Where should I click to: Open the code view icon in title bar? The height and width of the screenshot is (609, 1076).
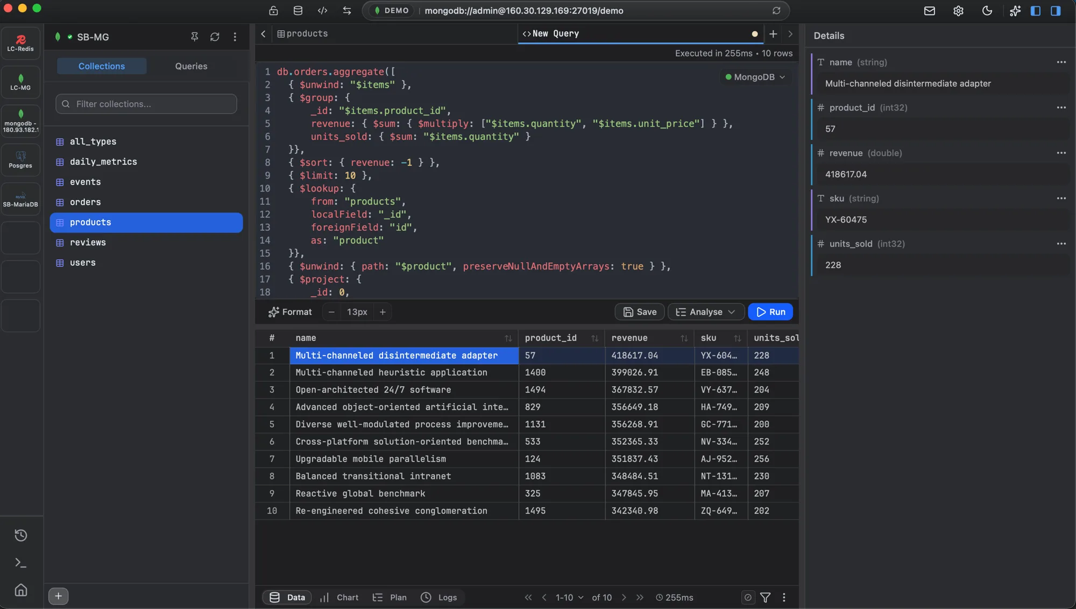(322, 10)
